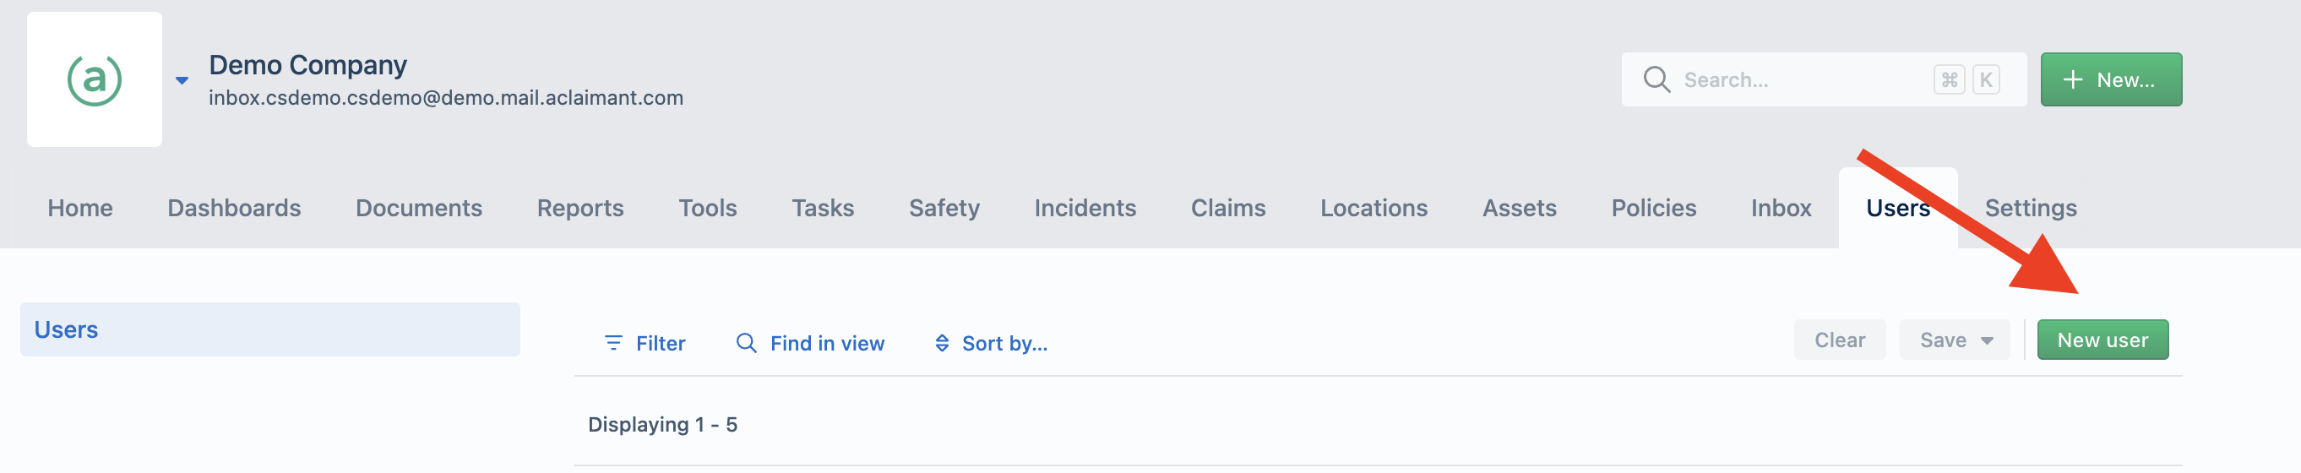Open the Save dropdown menu
This screenshot has width=2301, height=473.
(x=1955, y=340)
